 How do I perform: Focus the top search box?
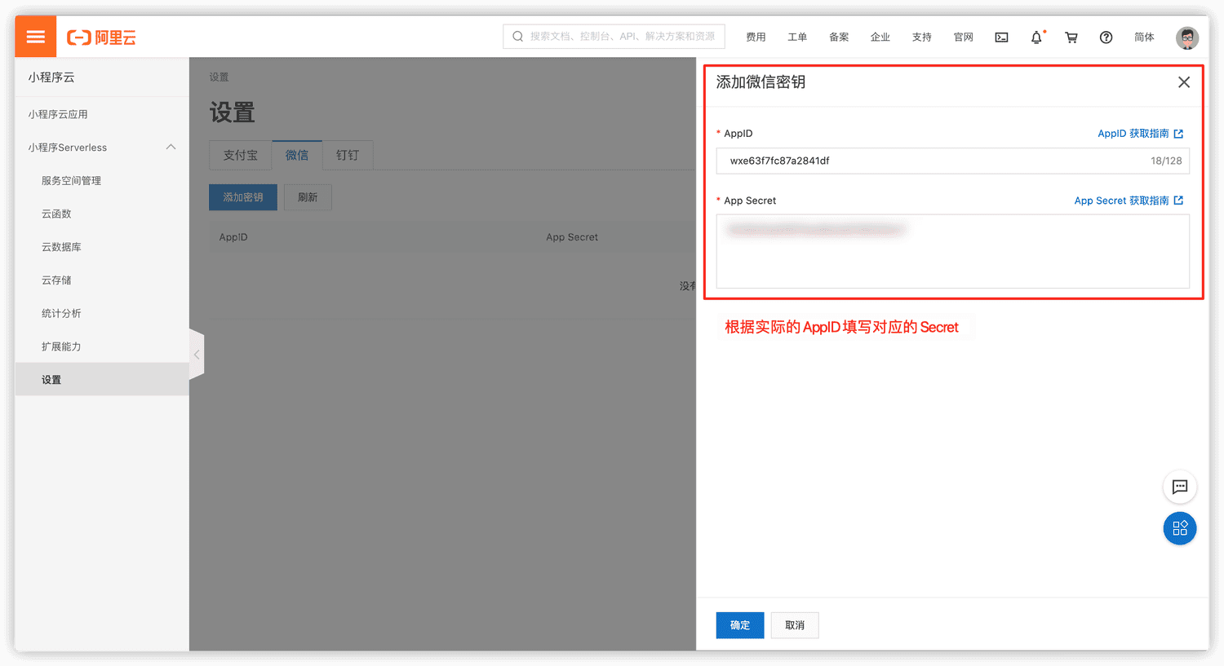614,37
